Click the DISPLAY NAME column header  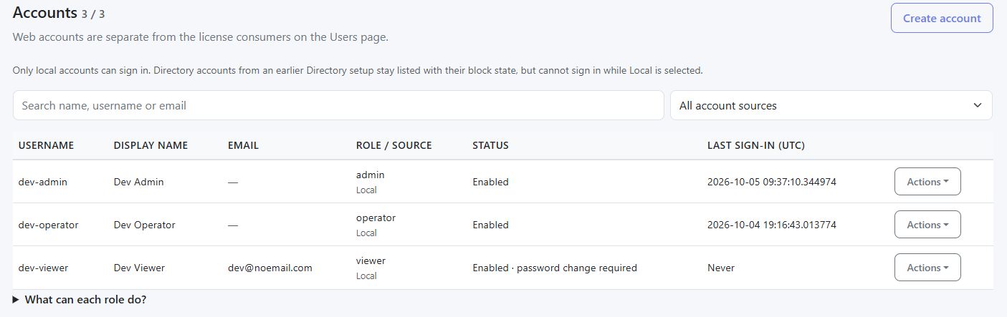tap(151, 145)
